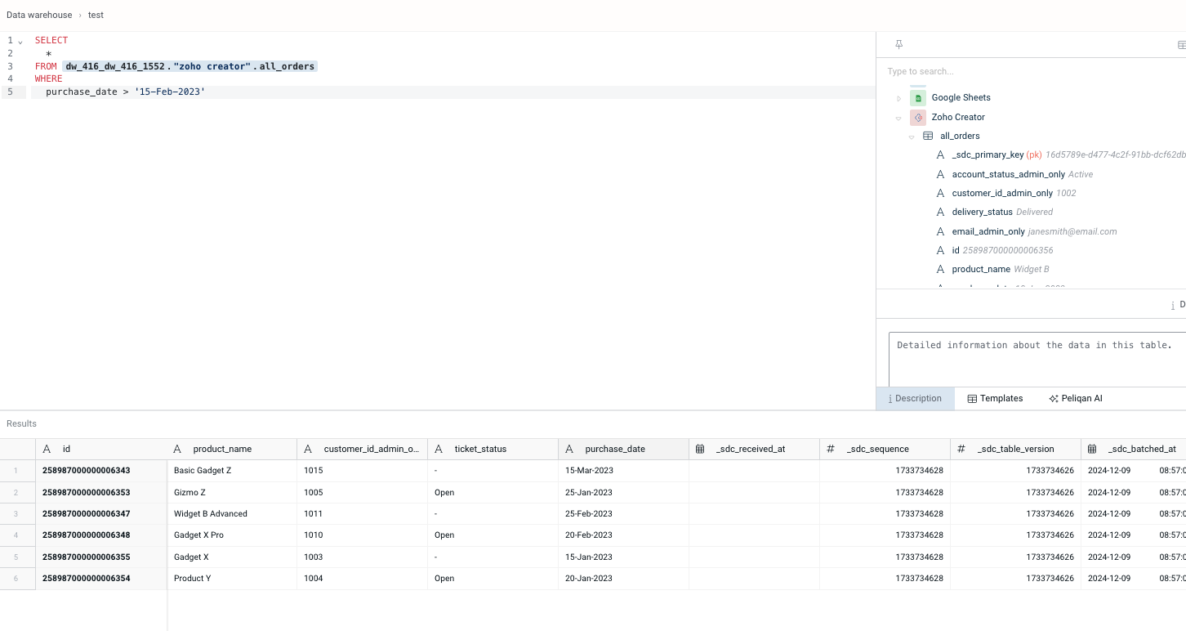
Task: Click the type icon in the purchase_date column header
Action: click(569, 449)
